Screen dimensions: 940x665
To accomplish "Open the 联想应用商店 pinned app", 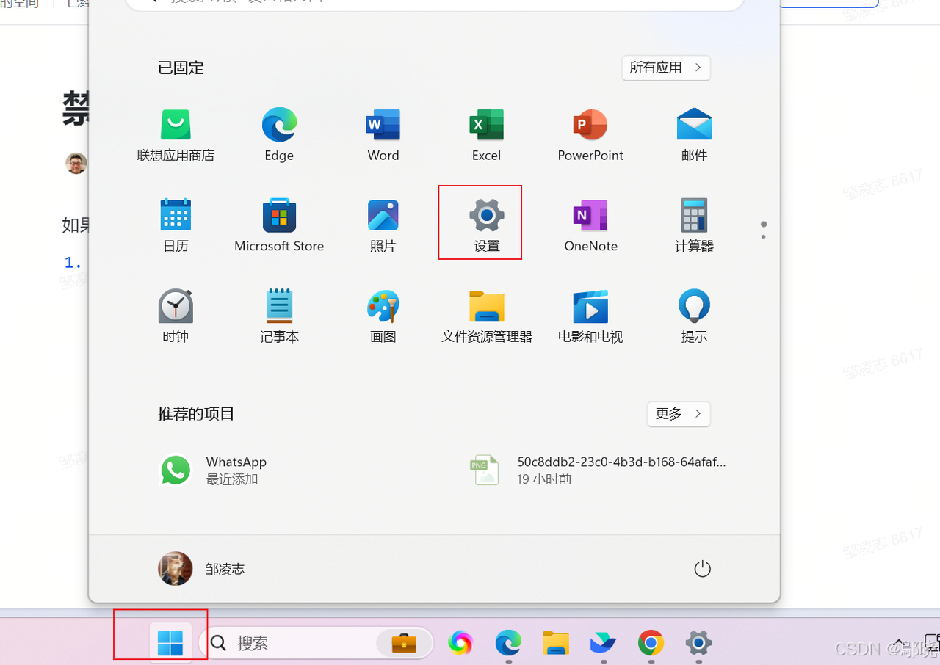I will click(176, 136).
